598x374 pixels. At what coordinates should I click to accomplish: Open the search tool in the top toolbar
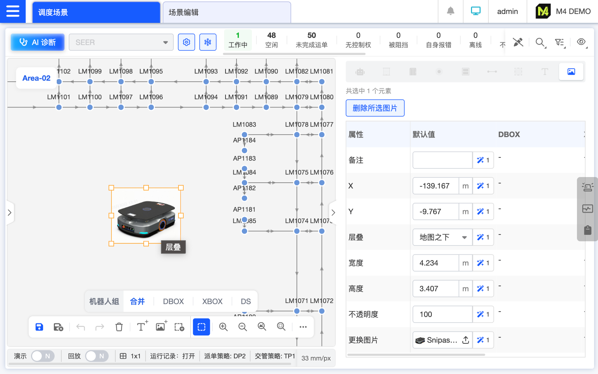pos(540,42)
